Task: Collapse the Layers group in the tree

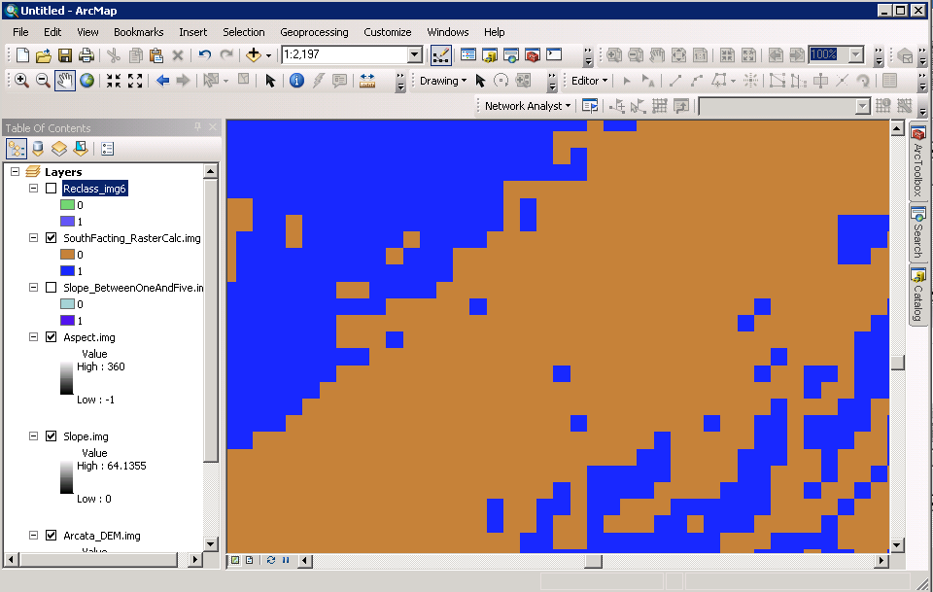Action: point(16,172)
